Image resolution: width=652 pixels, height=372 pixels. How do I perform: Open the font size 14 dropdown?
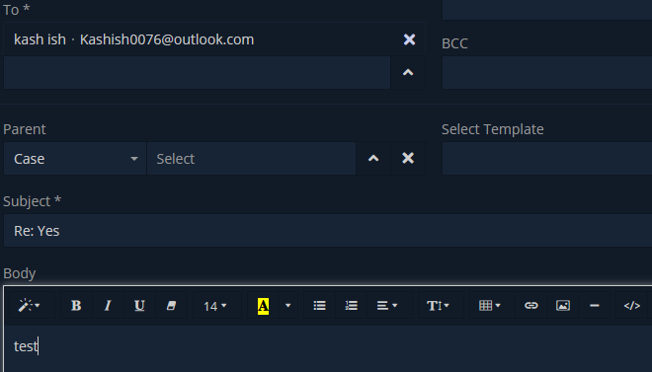pos(215,306)
